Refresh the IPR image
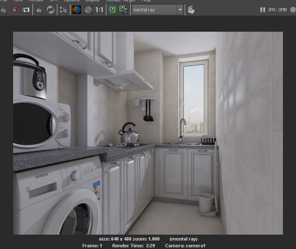The height and width of the screenshot is (249, 296). click(51, 10)
